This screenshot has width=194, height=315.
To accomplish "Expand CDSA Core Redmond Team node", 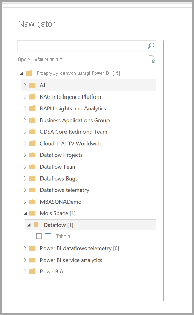I will click(x=25, y=132).
